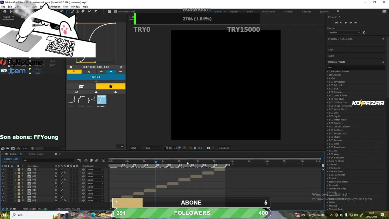Viewport: 389px width, 219px height.
Task: Open the Help menu
Action: pyautogui.click(x=85, y=7)
